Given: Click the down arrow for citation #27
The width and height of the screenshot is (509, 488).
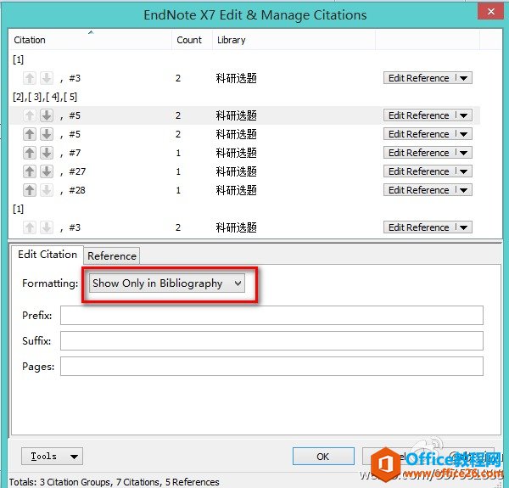Looking at the screenshot, I should point(46,171).
